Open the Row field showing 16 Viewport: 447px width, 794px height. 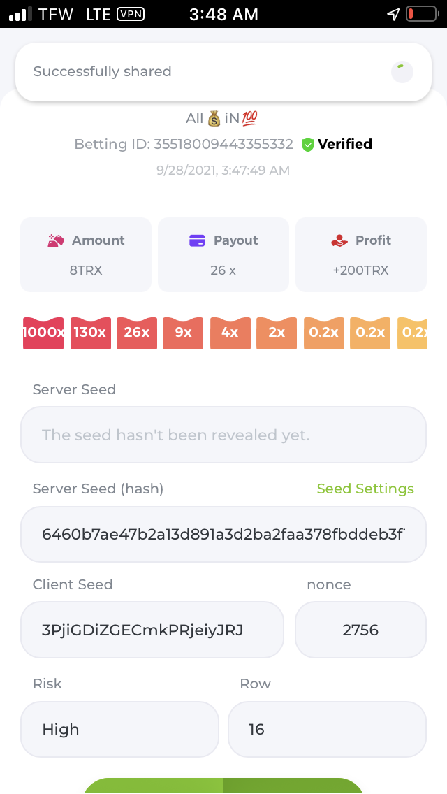(327, 729)
